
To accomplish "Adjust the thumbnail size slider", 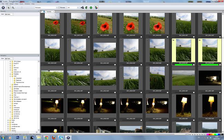I will [x=22, y=8].
